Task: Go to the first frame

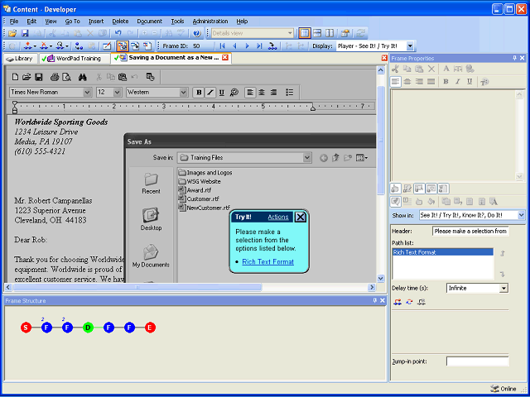Action: click(222, 46)
